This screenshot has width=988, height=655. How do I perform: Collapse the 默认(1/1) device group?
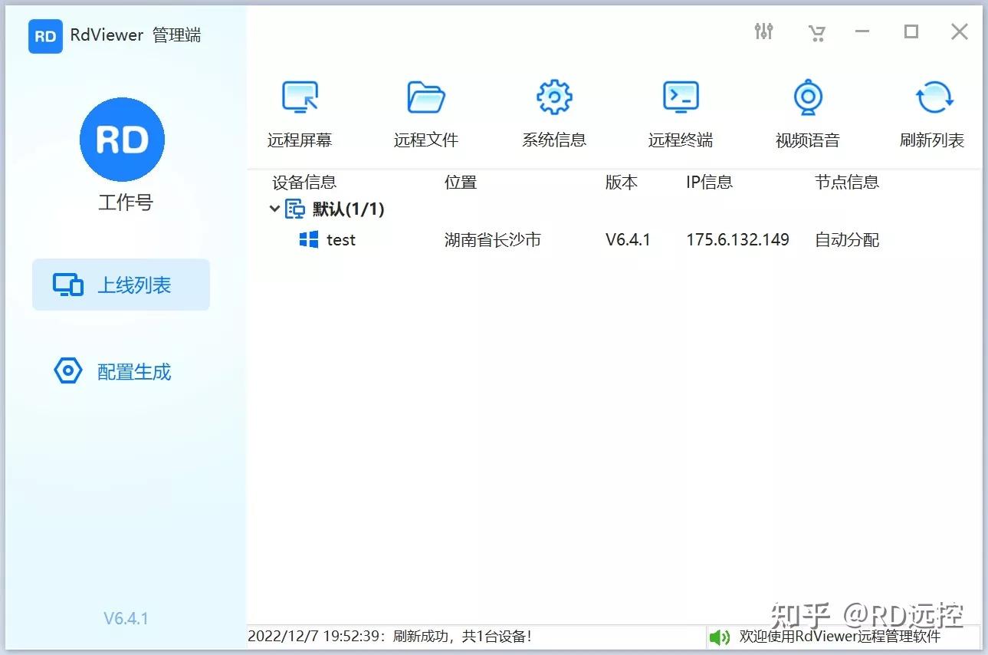[274, 208]
